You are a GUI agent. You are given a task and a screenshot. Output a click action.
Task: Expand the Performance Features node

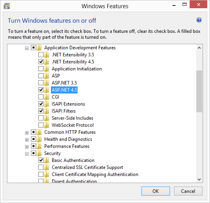click(x=27, y=147)
